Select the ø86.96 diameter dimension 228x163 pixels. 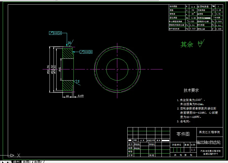(48, 70)
